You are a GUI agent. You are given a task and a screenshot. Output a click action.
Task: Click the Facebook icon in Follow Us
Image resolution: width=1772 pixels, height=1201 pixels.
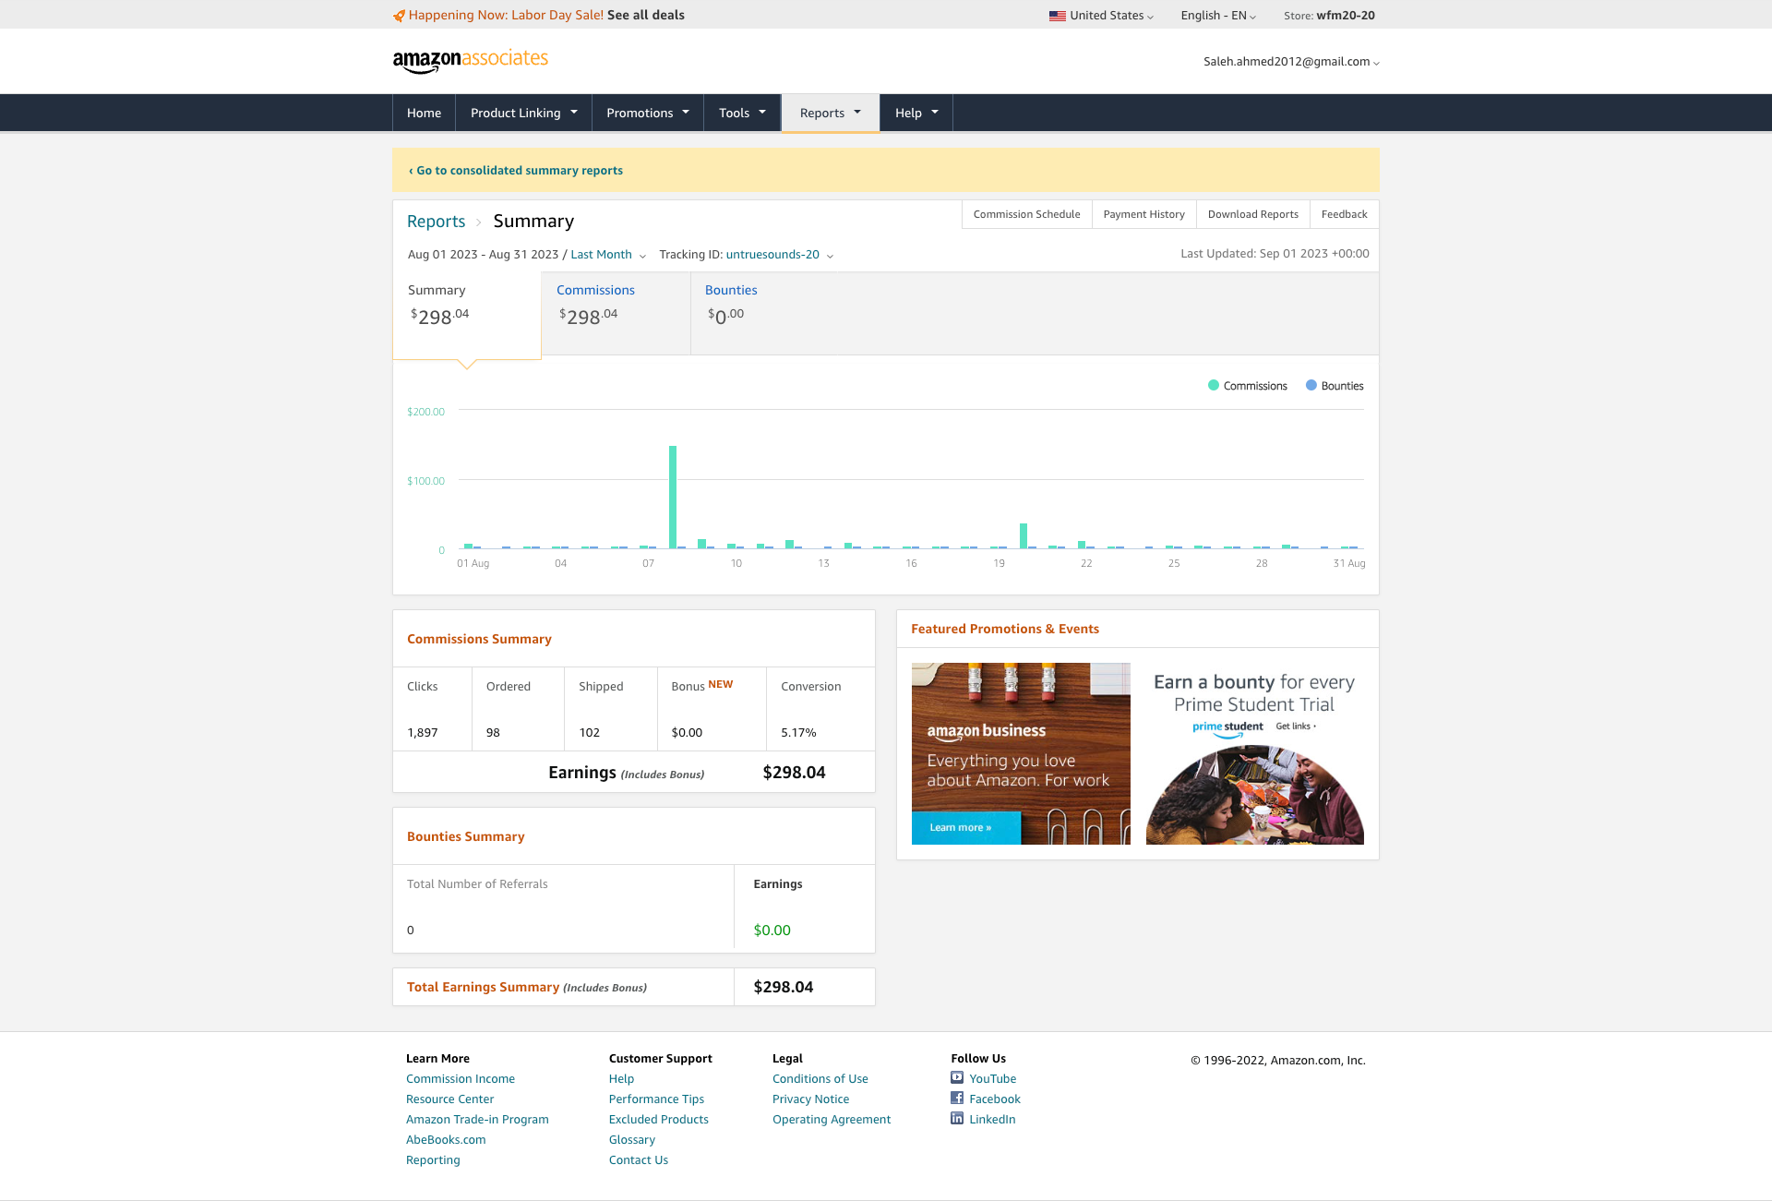pos(957,1098)
